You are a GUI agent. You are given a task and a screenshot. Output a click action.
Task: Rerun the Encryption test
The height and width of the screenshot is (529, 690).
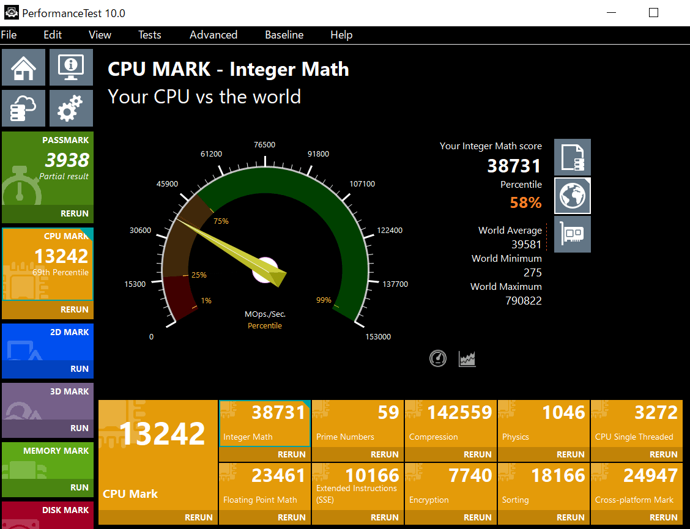(451, 517)
